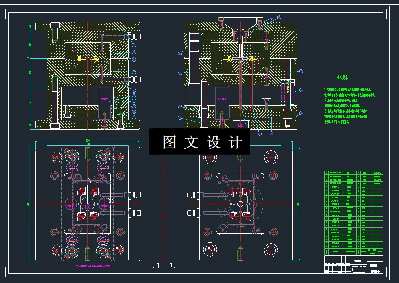Click the left L-shaped section cut marker at the bottom
399x283 pixels.
click(157, 266)
